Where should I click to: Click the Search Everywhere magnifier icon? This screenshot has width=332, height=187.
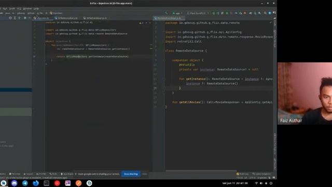click(x=265, y=13)
